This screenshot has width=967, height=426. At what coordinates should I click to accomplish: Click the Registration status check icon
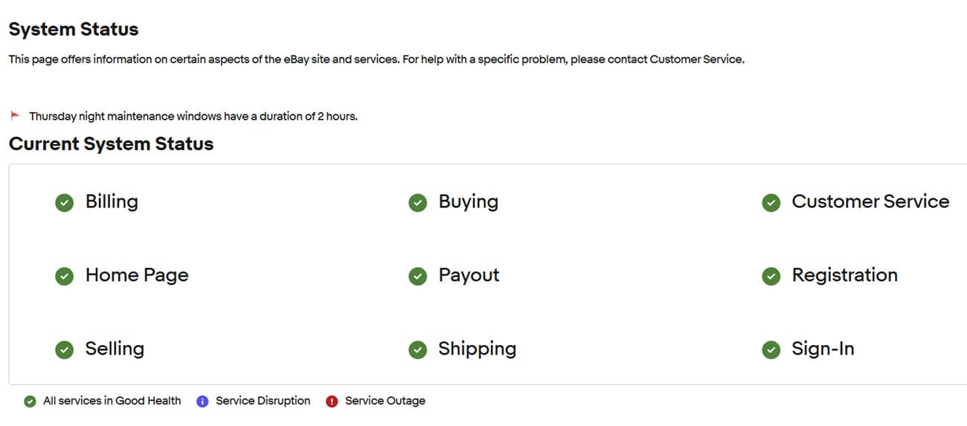(x=771, y=276)
